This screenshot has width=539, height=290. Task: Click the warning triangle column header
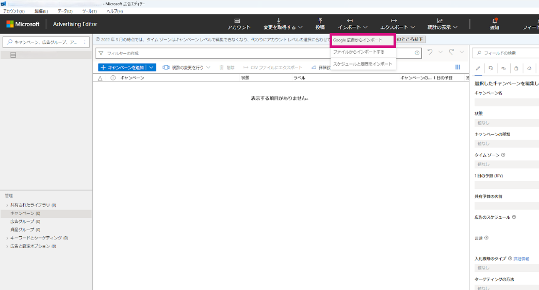(x=100, y=78)
